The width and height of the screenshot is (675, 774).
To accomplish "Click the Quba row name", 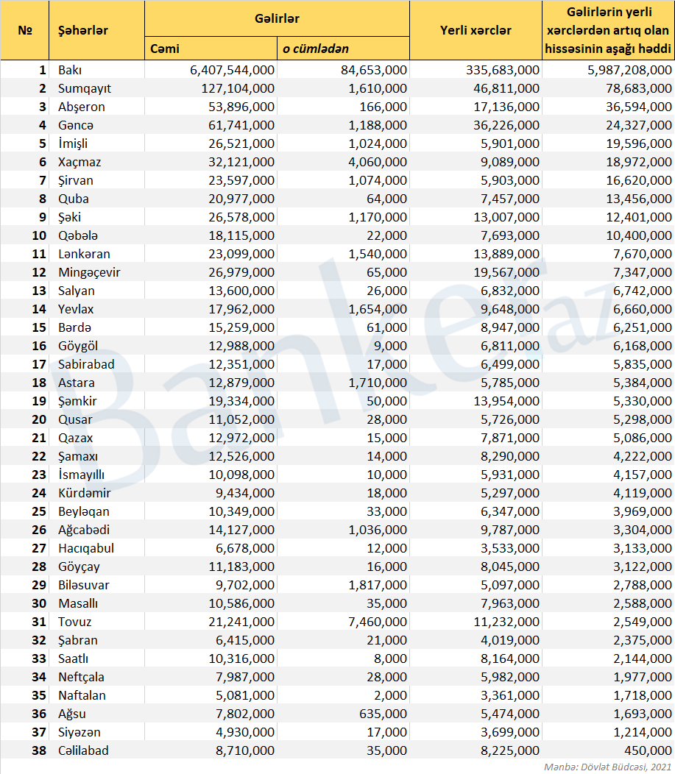I will [x=73, y=199].
